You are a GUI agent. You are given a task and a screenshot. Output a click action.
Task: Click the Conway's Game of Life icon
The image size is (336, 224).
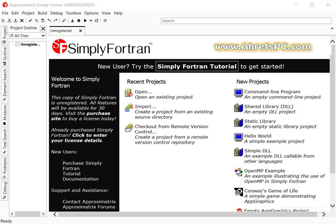(x=238, y=192)
